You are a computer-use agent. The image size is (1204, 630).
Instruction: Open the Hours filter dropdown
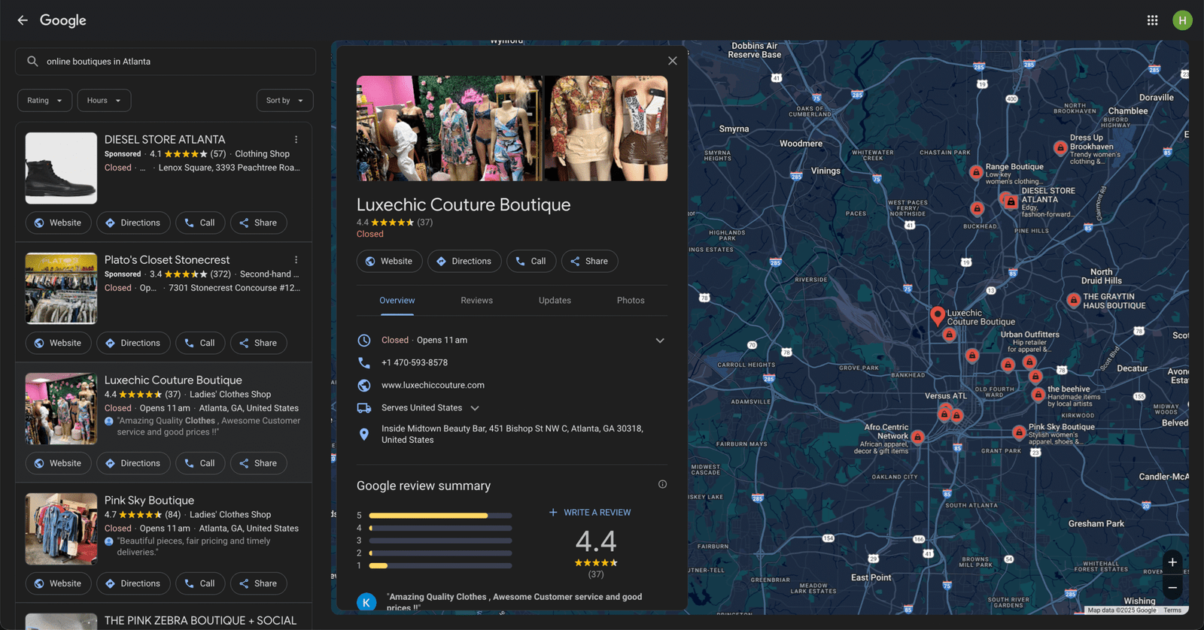pos(104,101)
